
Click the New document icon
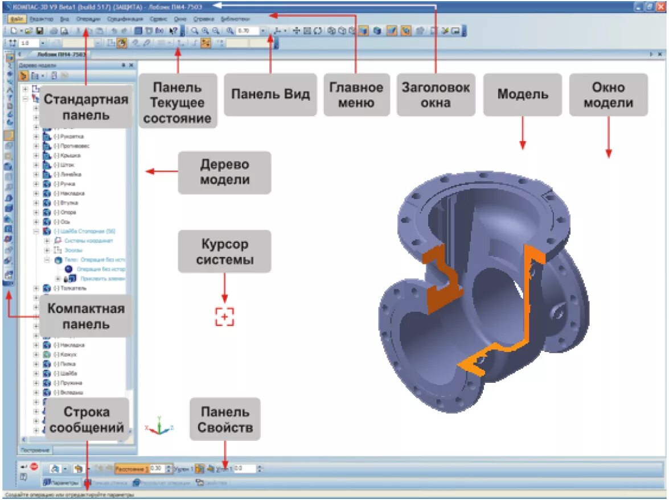point(14,31)
